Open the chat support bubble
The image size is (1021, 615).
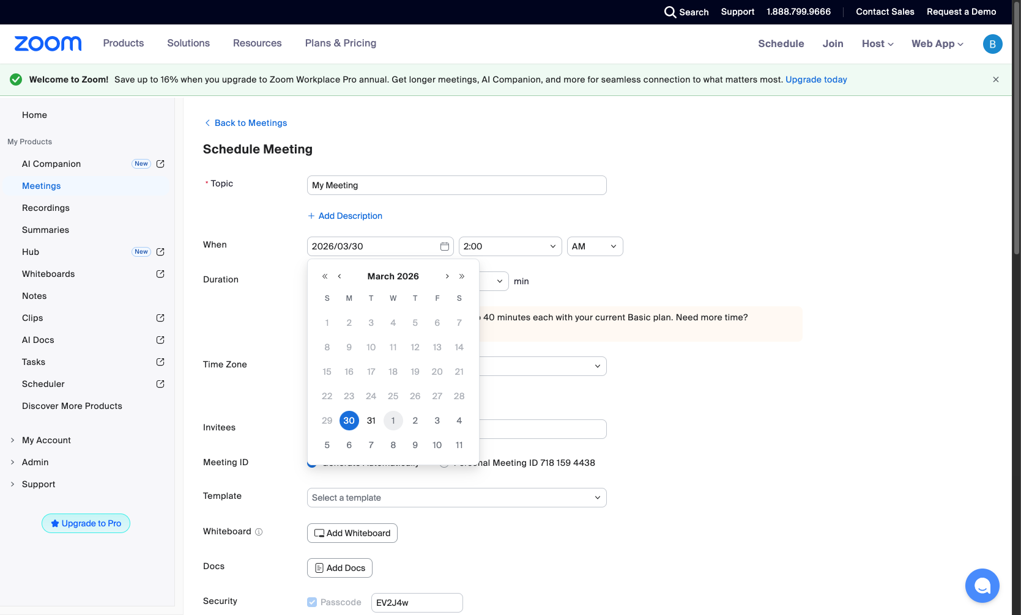point(982,586)
